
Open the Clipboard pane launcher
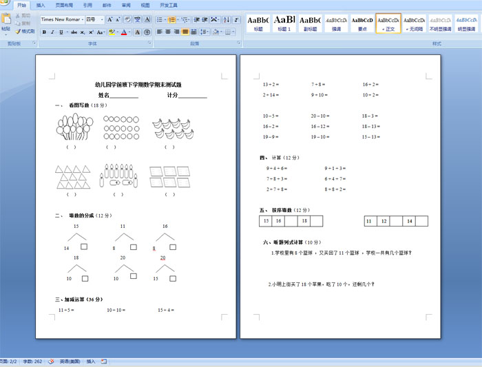click(x=34, y=43)
